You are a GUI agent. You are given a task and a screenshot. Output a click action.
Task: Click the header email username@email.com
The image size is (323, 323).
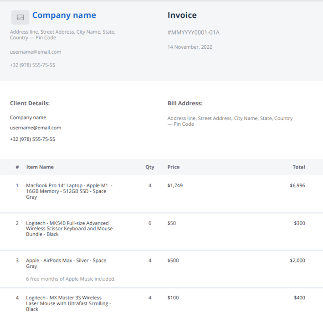36,52
